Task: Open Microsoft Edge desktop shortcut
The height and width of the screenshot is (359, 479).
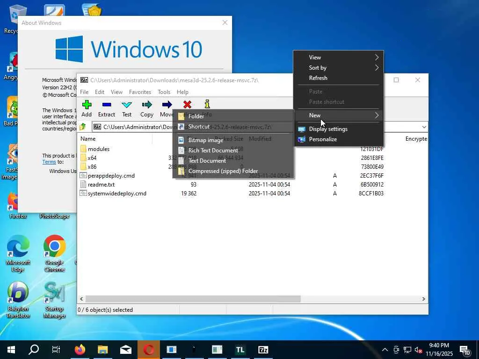Action: coord(18,253)
